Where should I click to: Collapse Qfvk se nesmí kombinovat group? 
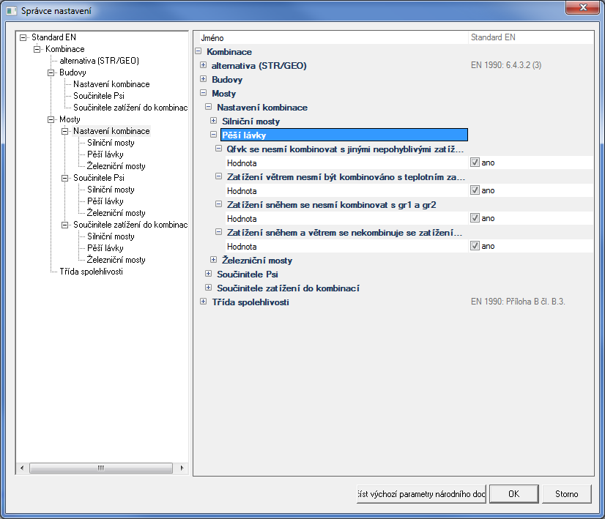coord(218,149)
